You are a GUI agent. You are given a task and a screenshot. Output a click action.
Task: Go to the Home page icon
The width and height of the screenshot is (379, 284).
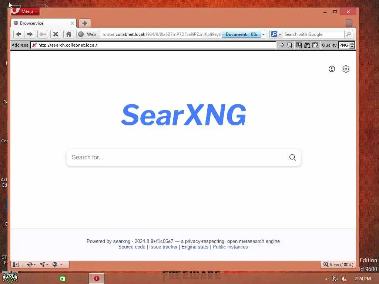tap(68, 34)
